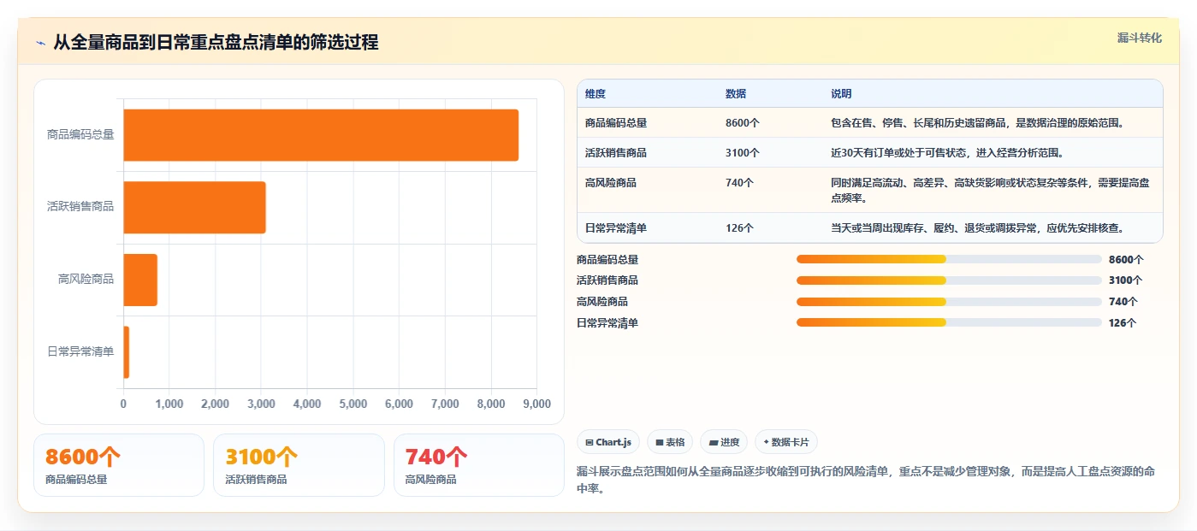
Task: Click the 维度 table column header
Action: [x=596, y=94]
